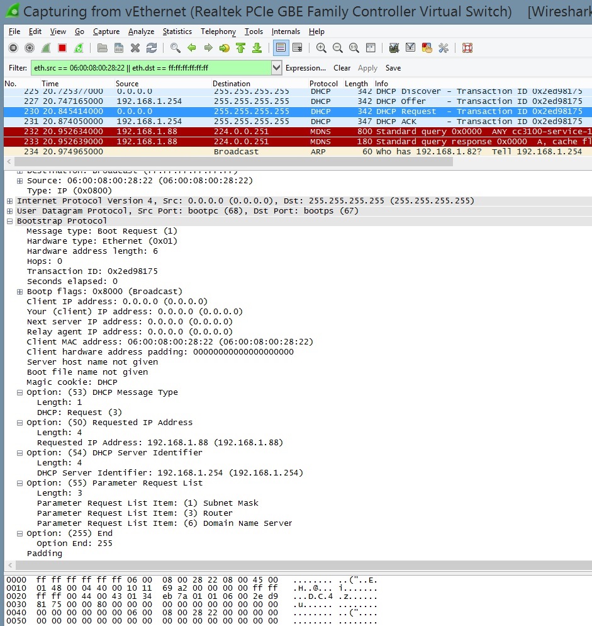Collapse the Bootstrap Protocol node
This screenshot has height=626, width=592.
[10, 221]
